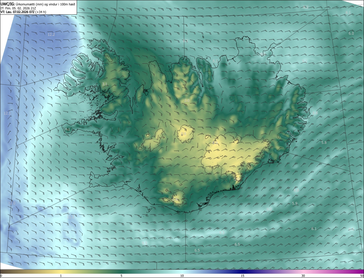The image size is (364, 278).
Task: Click the color scale tick labeled 5
Action: [x=121, y=276]
